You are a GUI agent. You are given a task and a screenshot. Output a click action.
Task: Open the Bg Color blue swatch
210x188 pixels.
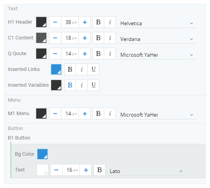[x=42, y=154]
